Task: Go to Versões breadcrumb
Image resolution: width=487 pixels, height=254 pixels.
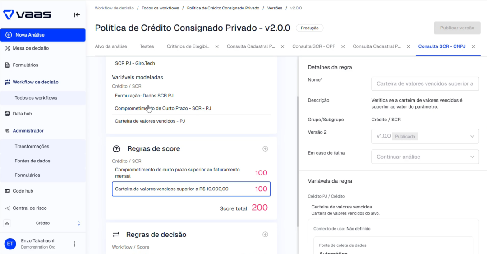Action: click(275, 8)
